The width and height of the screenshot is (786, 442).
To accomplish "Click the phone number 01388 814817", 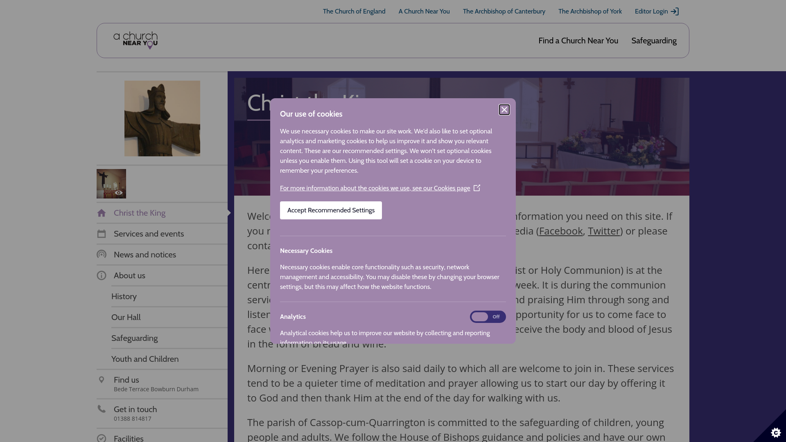I will tap(133, 419).
